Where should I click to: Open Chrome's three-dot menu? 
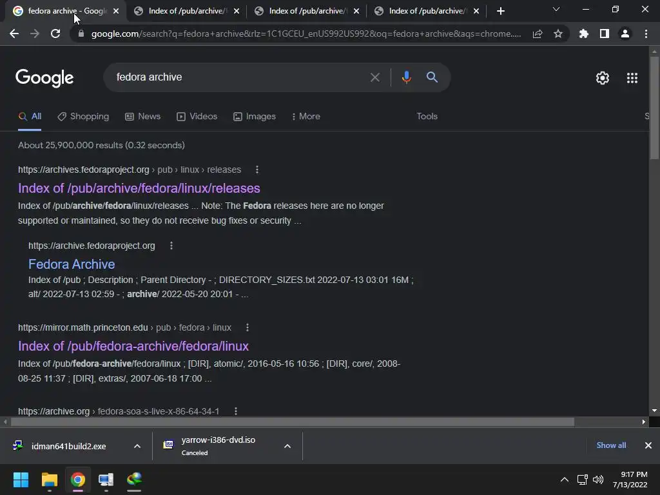[x=646, y=34]
